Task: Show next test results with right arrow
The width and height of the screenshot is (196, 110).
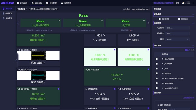Action: [148, 23]
